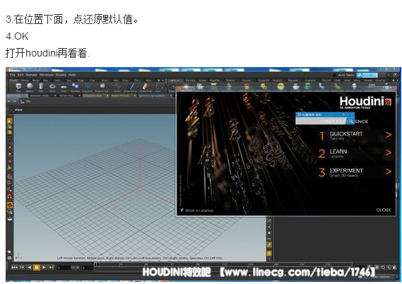Open the File menu
Viewport: 402px width, 284px height.
click(12, 75)
